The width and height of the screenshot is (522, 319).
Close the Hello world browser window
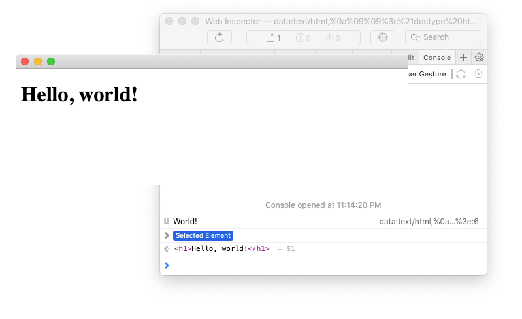coord(25,61)
